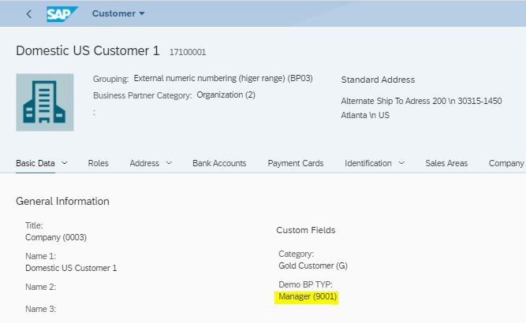Expand the Address tab chevron
This screenshot has height=323, width=526.
coord(169,163)
